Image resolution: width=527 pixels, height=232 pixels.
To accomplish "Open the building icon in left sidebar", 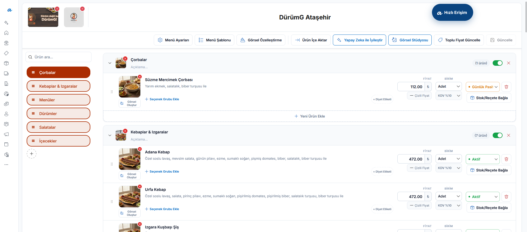I will [x=6, y=84].
